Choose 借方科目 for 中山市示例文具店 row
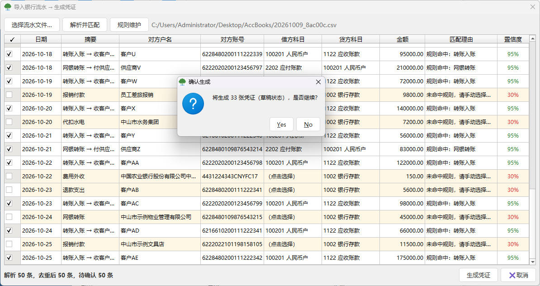Viewport: 540px width, 286px height. point(293,244)
